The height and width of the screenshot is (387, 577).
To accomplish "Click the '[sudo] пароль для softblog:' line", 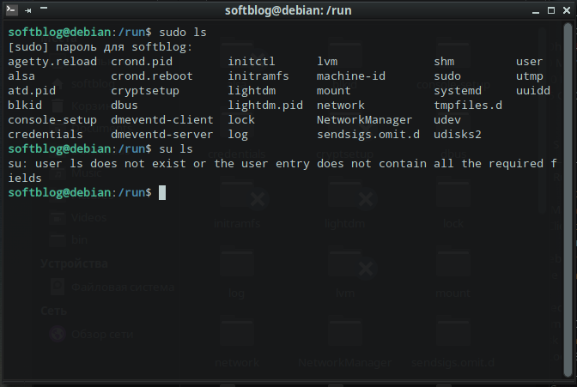I will [100, 47].
